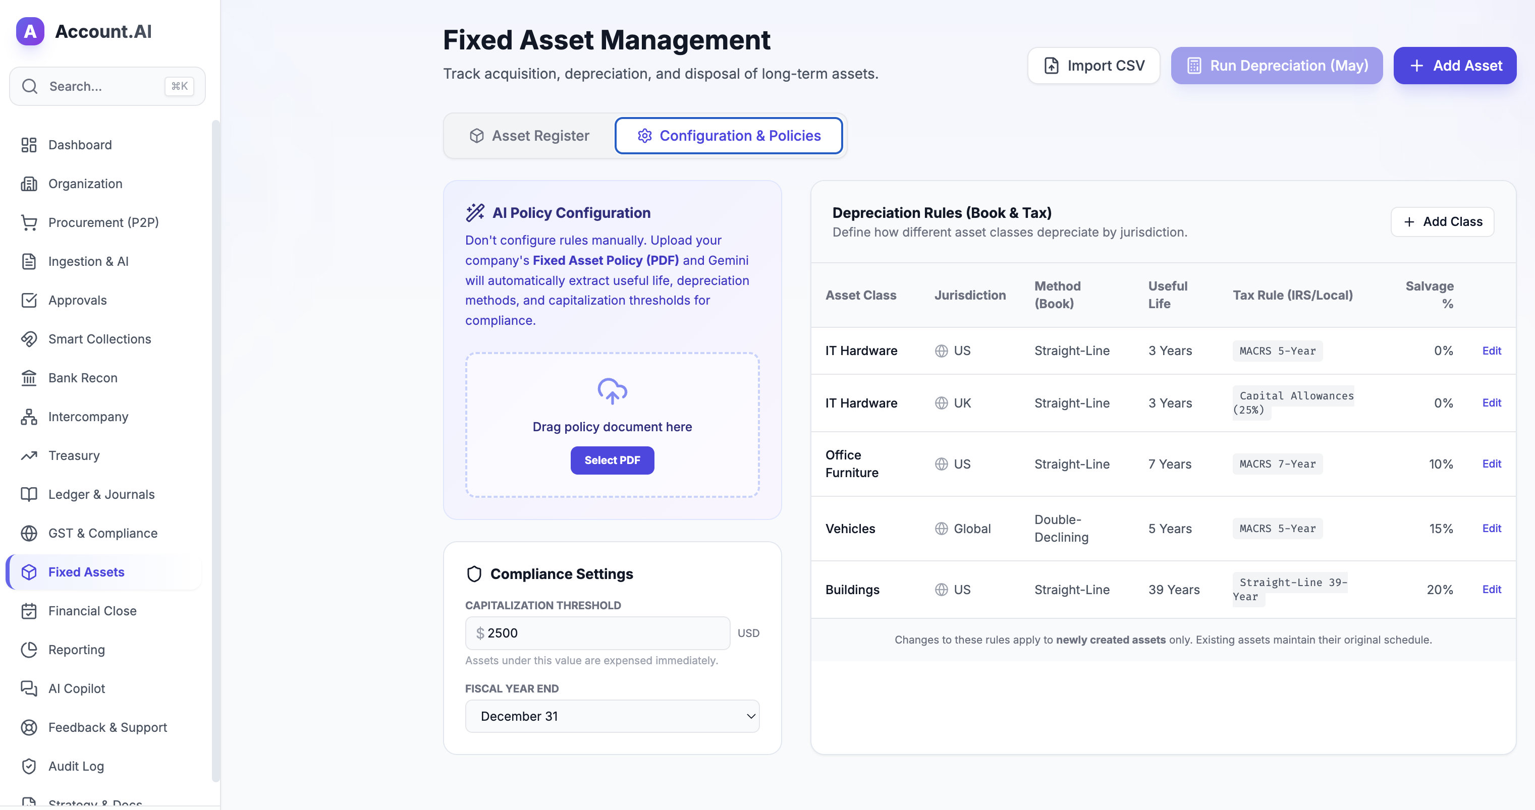Edit the Vehicles depreciation rule
Viewport: 1535px width, 810px height.
(1491, 528)
